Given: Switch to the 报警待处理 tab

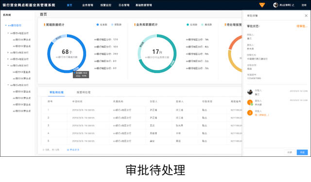Looking at the screenshot, I should 84,92.
